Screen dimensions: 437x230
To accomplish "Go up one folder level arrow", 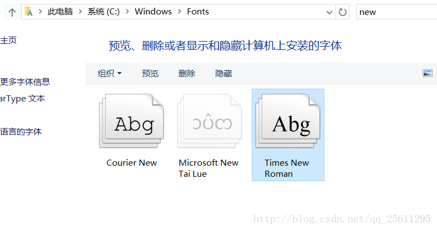I will coord(12,12).
